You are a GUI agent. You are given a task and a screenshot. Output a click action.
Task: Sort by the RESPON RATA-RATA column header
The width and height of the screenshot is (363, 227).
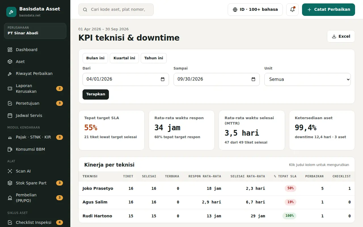pyautogui.click(x=205, y=176)
